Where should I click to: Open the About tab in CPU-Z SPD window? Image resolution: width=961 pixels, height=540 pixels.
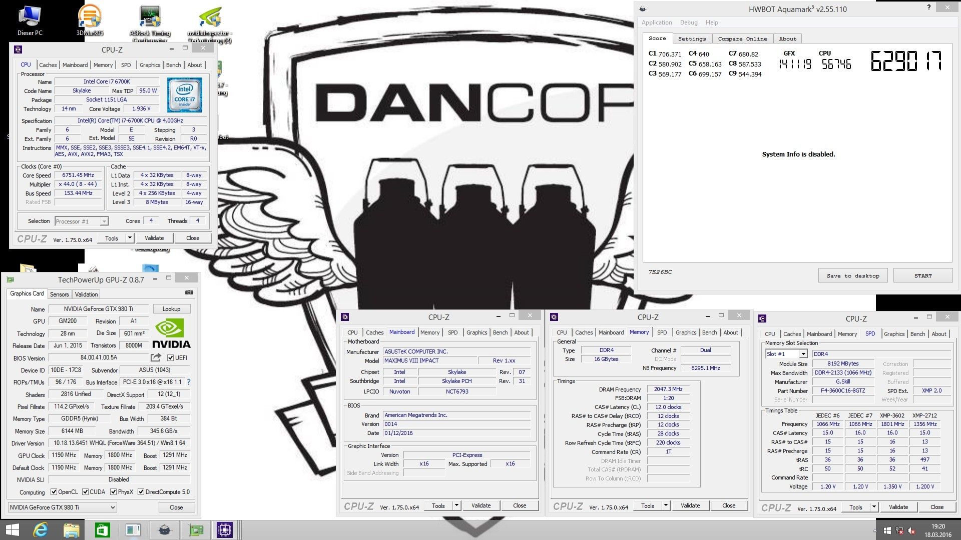coord(939,334)
